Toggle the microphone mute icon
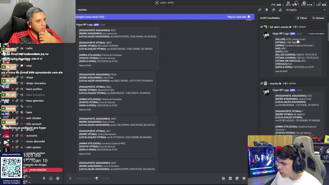329x185 pixels. pos(44,178)
